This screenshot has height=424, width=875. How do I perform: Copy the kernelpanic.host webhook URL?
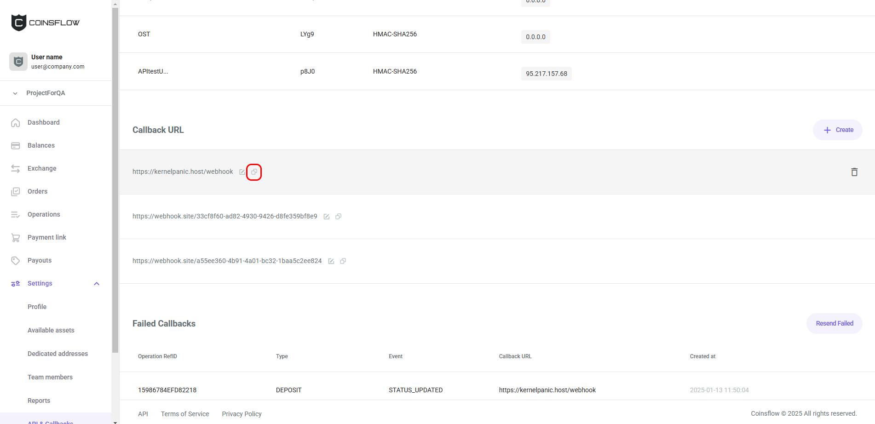(x=254, y=172)
